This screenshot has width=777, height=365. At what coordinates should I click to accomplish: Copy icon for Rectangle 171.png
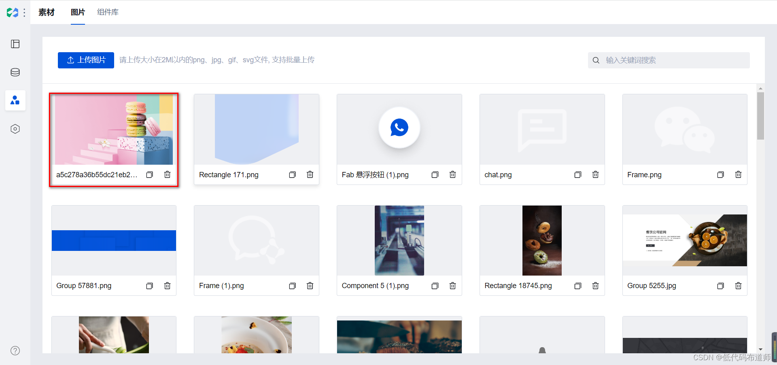293,174
